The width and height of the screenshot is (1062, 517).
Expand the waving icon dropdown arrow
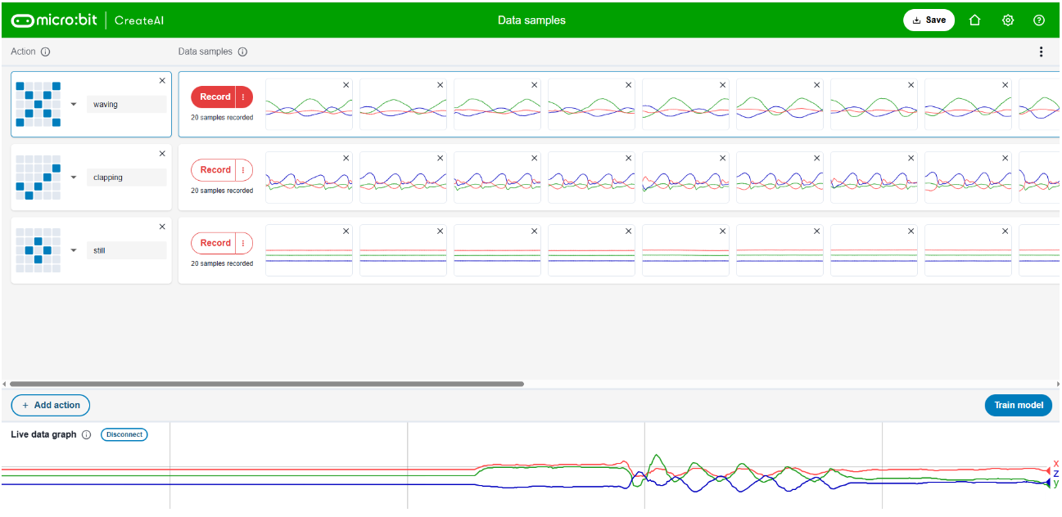click(74, 105)
